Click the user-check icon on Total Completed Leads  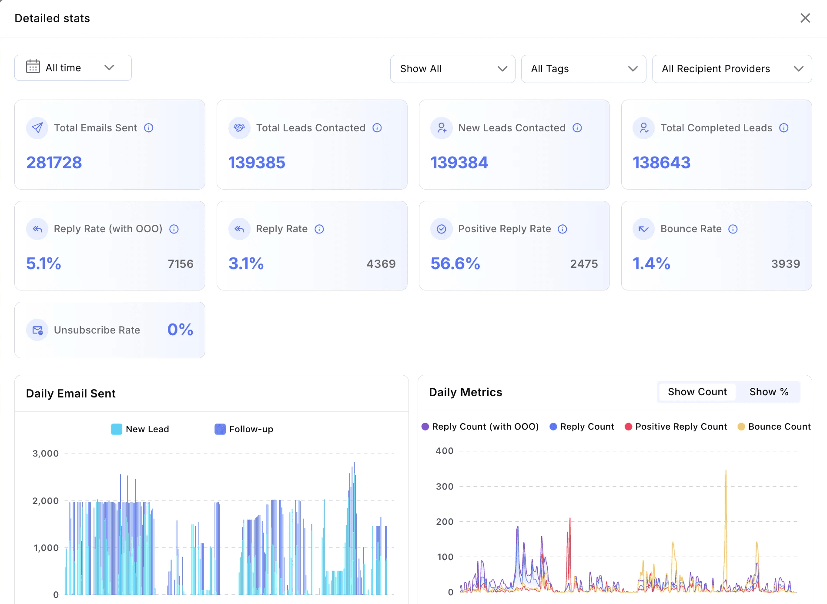[x=644, y=128]
